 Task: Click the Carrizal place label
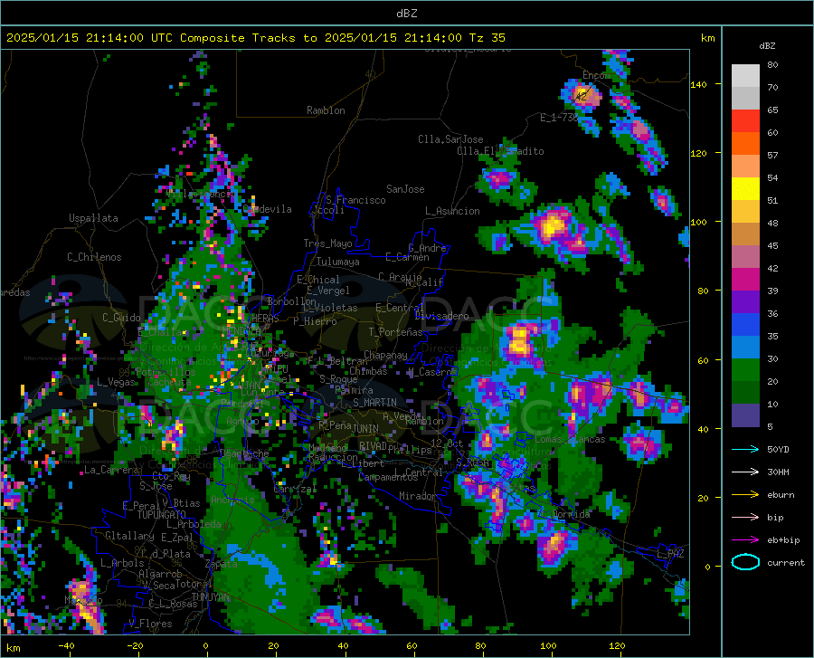point(295,489)
